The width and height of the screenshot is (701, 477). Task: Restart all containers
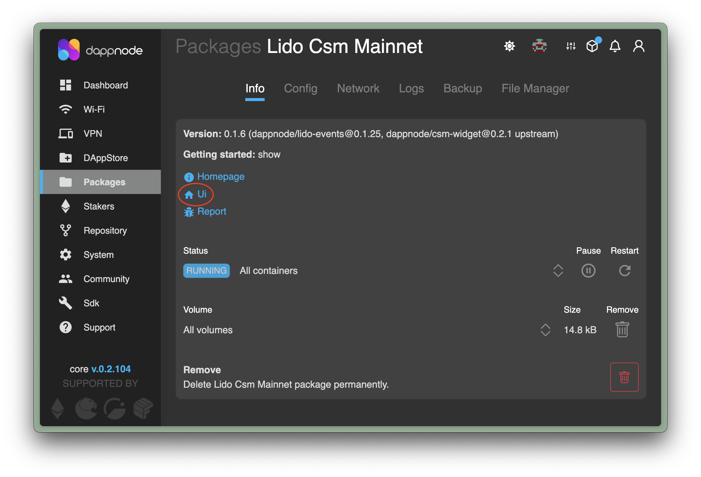[624, 271]
